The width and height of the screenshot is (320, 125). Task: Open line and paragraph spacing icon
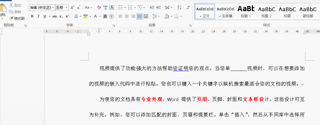pos(155,16)
